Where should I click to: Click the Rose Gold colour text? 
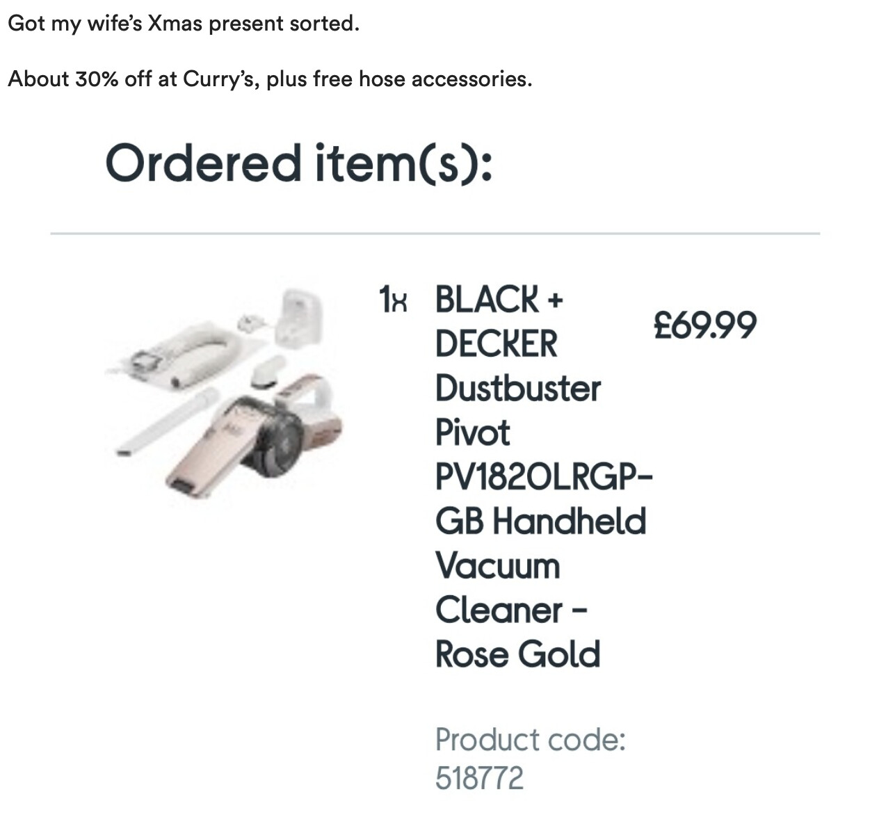[x=517, y=654]
